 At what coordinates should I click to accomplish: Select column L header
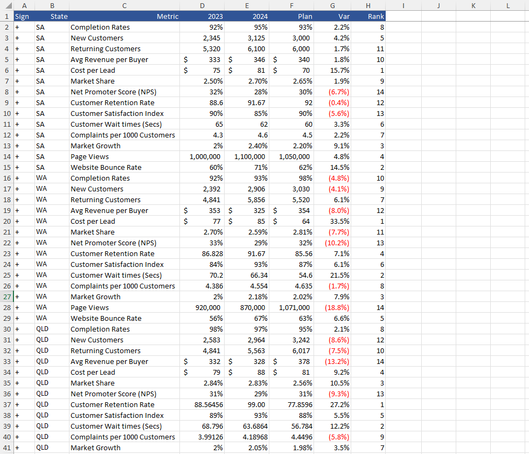coord(508,5)
